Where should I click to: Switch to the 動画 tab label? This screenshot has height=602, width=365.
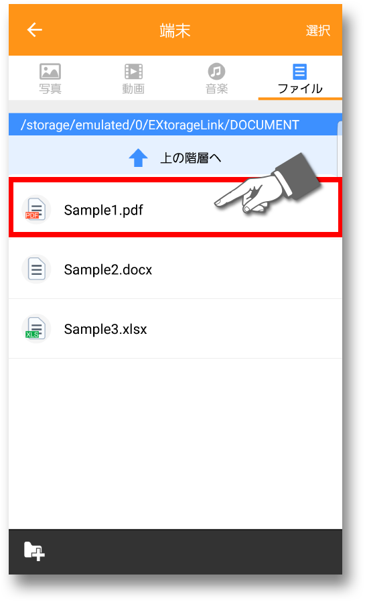pos(133,88)
